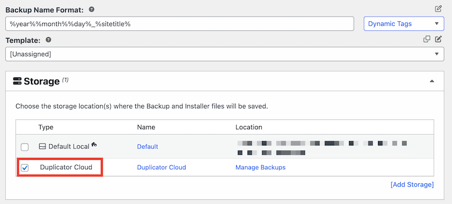Click the Storage heading text
452x204 pixels.
(42, 81)
